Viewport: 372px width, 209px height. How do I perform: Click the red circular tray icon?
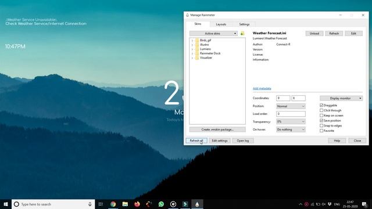(x=306, y=204)
